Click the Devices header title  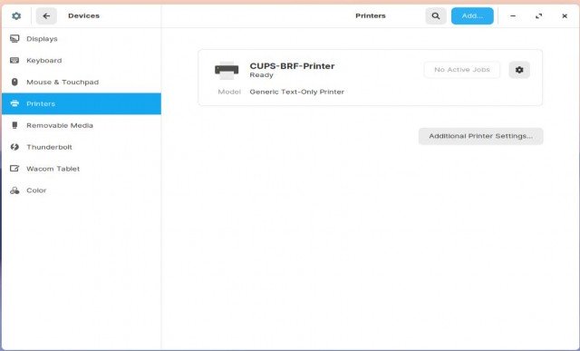coord(84,16)
